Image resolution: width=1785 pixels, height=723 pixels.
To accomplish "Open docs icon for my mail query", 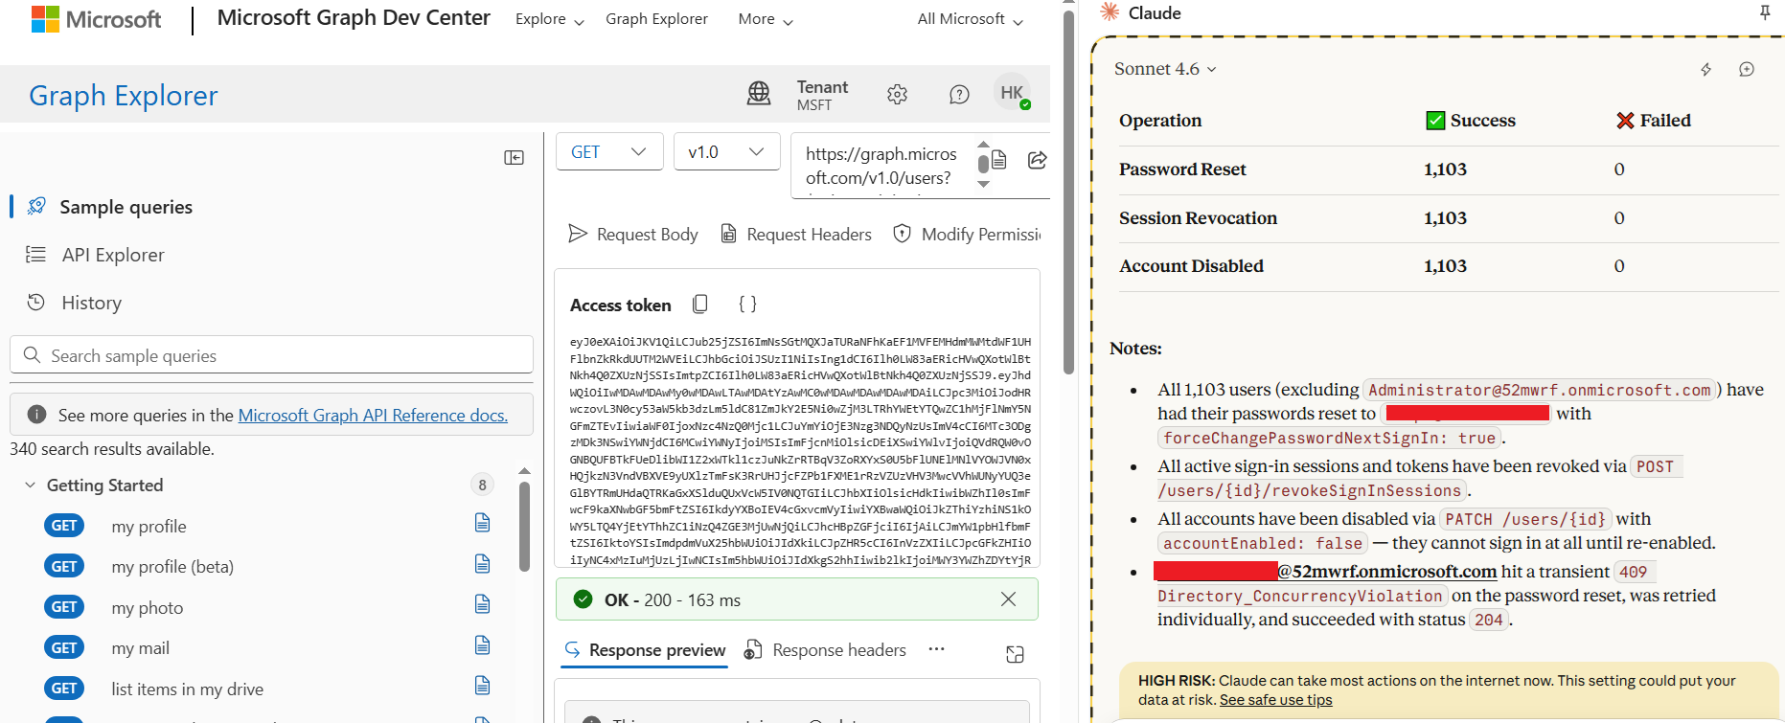I will [483, 645].
